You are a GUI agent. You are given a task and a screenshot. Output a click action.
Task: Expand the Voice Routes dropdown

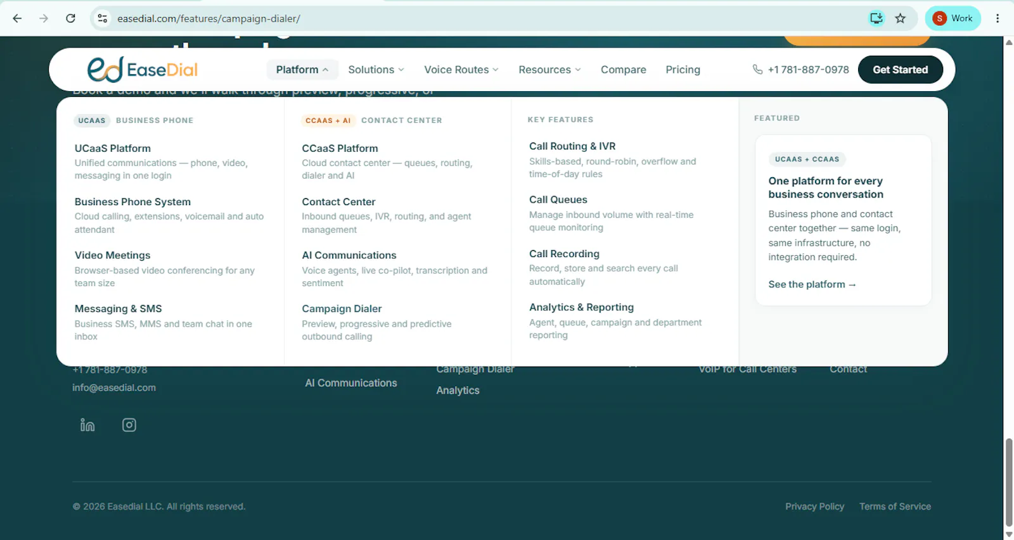coord(461,70)
